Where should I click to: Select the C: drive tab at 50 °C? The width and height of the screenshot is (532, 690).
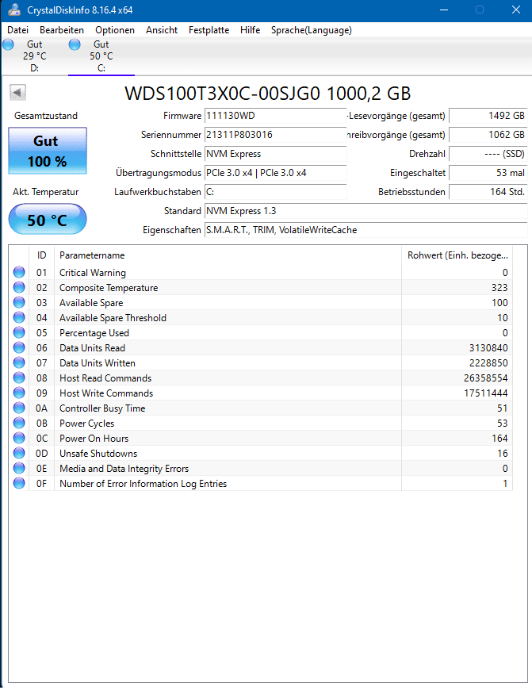click(101, 56)
